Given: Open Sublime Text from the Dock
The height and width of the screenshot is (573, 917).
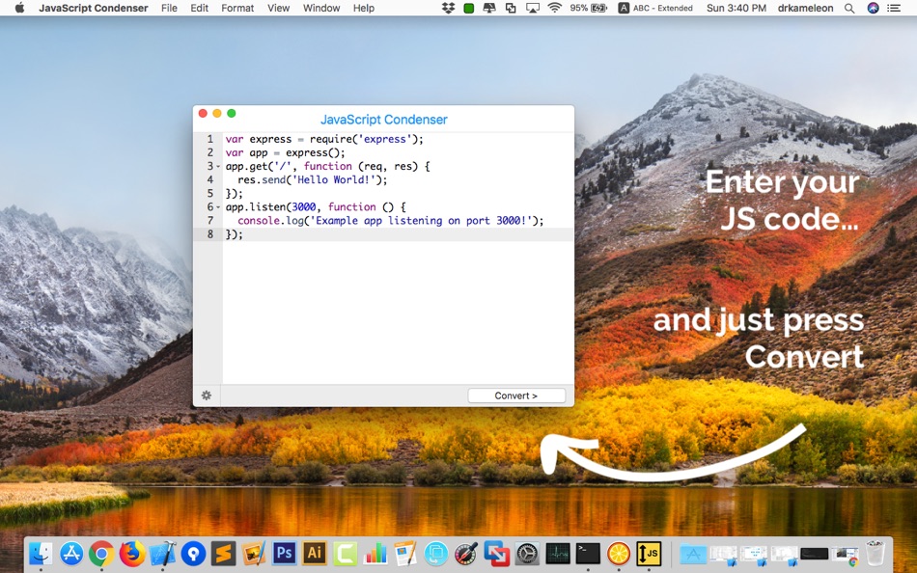Looking at the screenshot, I should [x=223, y=553].
